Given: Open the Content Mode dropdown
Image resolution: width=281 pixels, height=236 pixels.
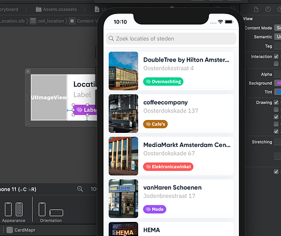Looking at the screenshot, I should [x=277, y=28].
